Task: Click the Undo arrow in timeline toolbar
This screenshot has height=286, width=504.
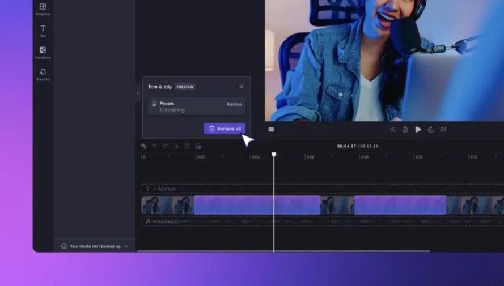Action: pos(154,146)
